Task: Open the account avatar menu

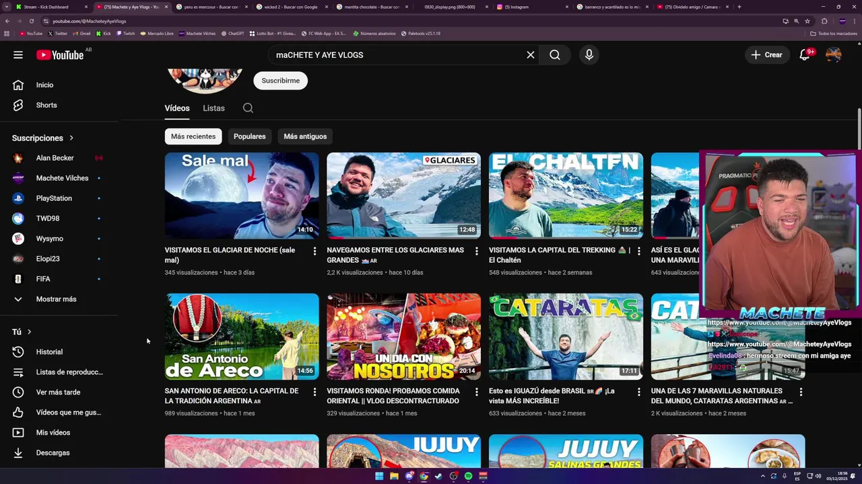Action: [834, 55]
